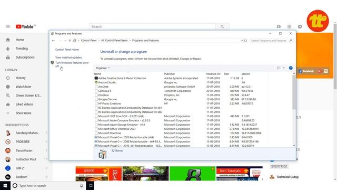Click Control Panel breadcrumb
The height and width of the screenshot is (190, 337).
tap(88, 41)
